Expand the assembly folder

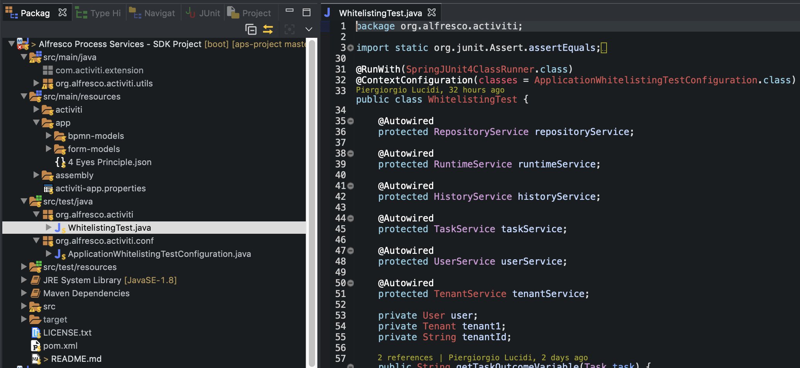[x=36, y=175]
